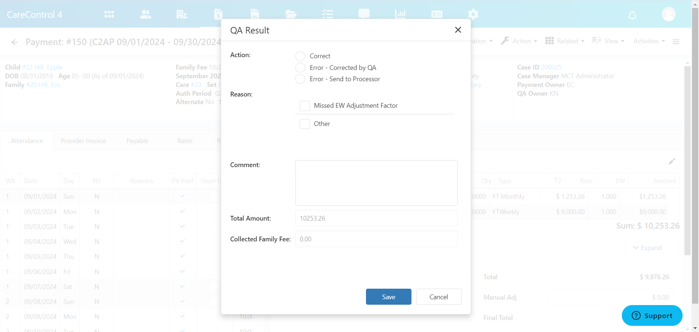This screenshot has width=699, height=332.
Task: Click the Total Amount field
Action: click(x=376, y=218)
